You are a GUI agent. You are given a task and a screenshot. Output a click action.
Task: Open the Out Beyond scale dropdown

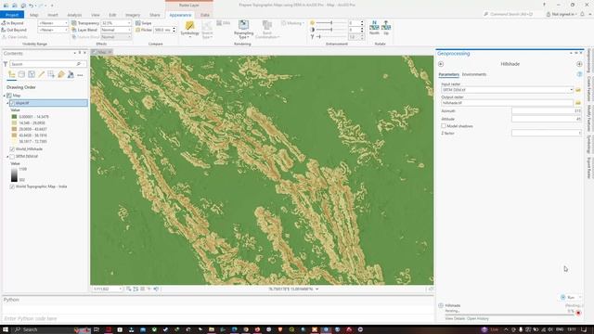click(66, 30)
